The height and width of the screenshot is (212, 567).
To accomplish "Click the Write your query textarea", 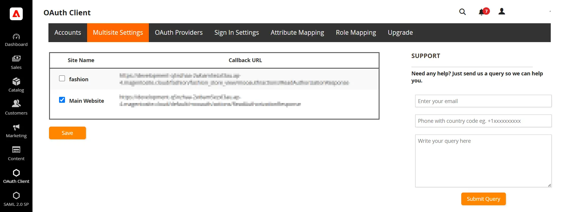I will 483,161.
